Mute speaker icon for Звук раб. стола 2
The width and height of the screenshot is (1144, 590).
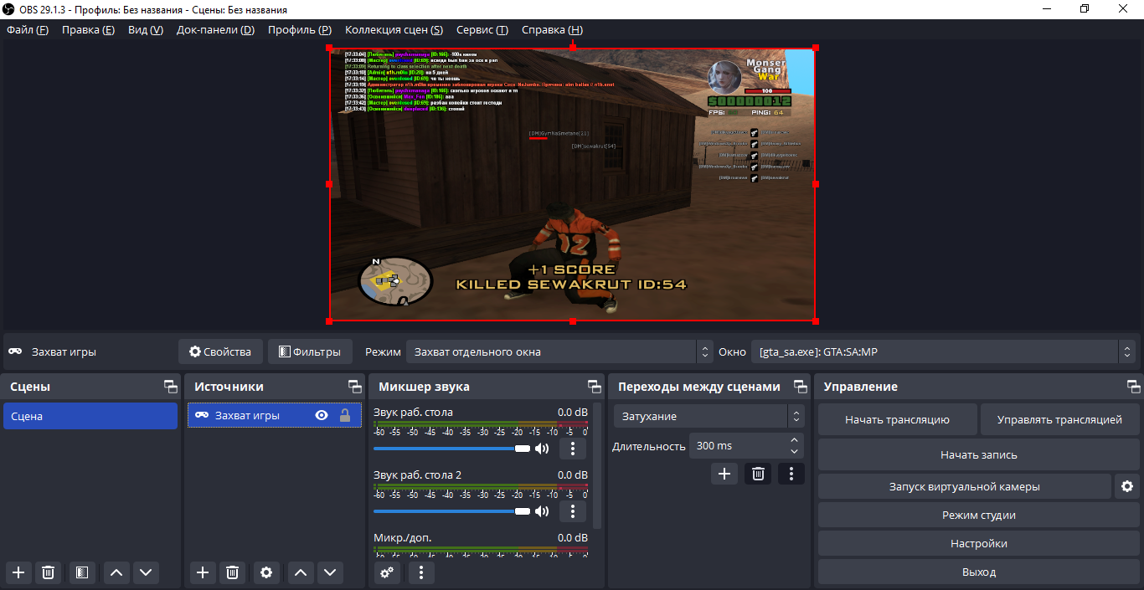(542, 510)
